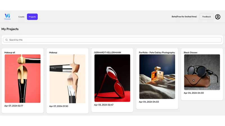The image size is (225, 126).
Task: Click 'Portfolio - Pete Oakley Photography' title
Action: click(157, 52)
